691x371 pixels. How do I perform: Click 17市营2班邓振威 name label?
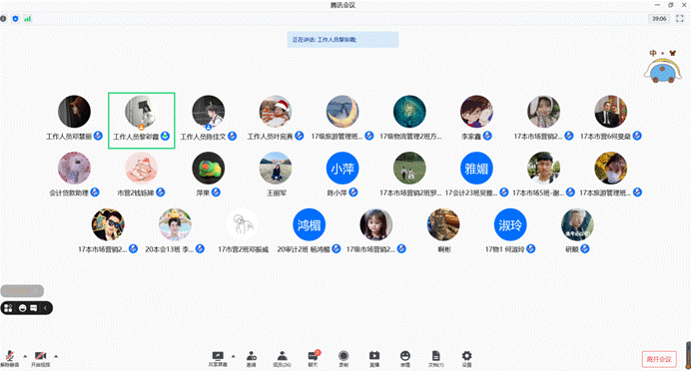(x=243, y=249)
